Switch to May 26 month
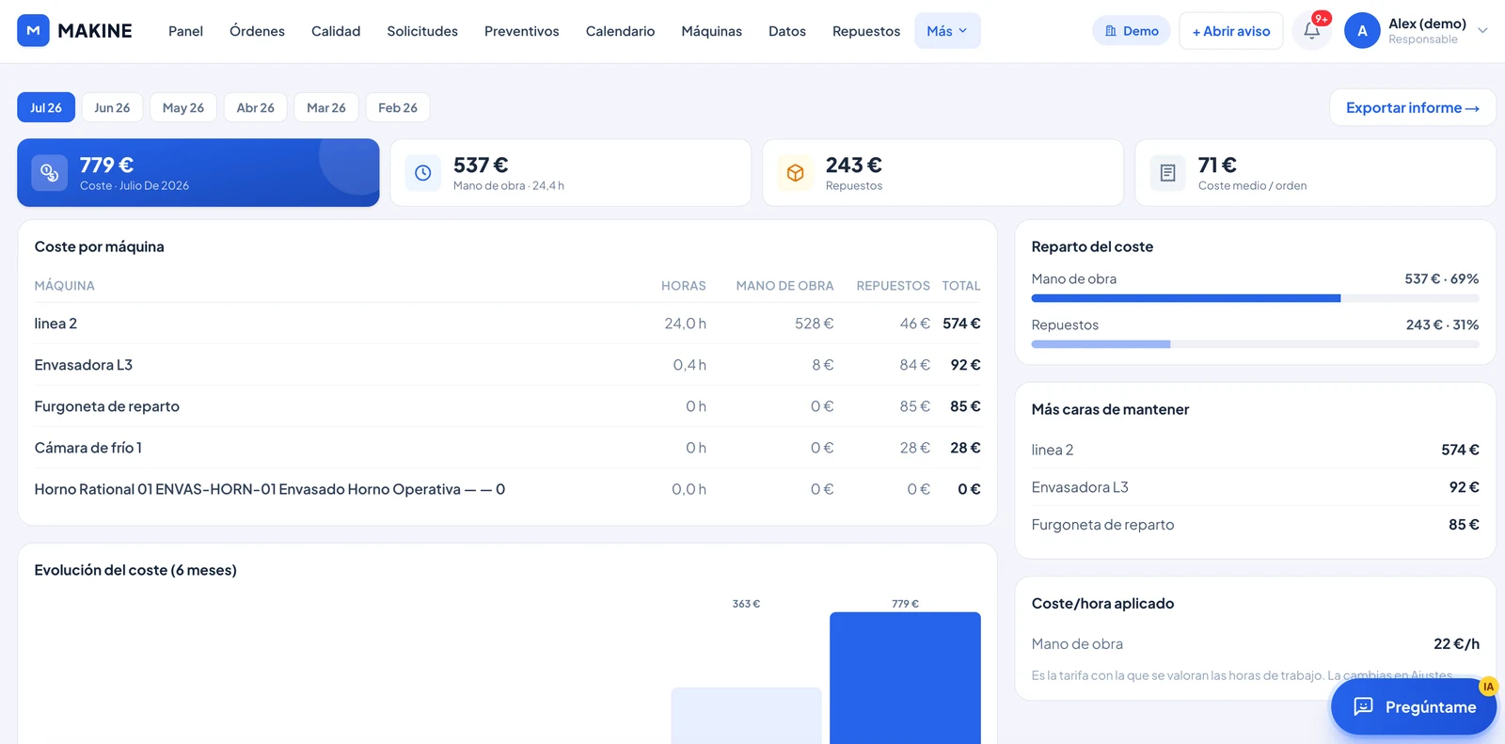 183,107
